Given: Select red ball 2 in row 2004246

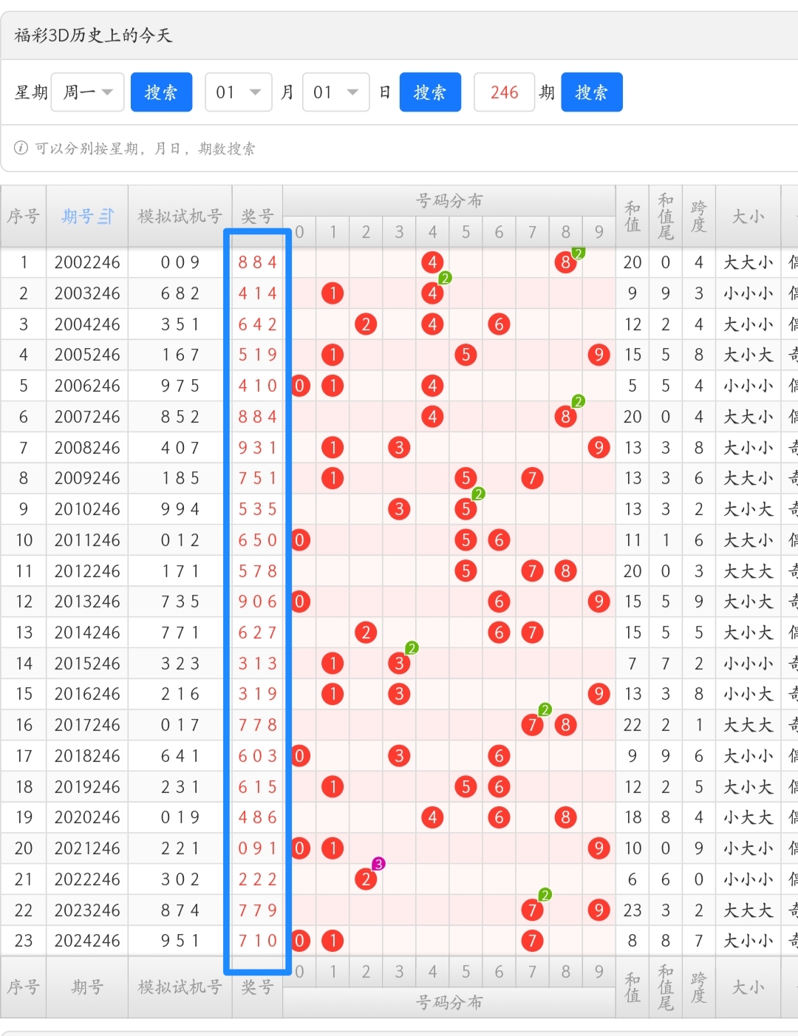Looking at the screenshot, I should point(366,324).
